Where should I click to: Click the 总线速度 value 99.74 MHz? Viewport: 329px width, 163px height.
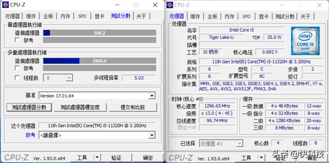click(x=217, y=120)
